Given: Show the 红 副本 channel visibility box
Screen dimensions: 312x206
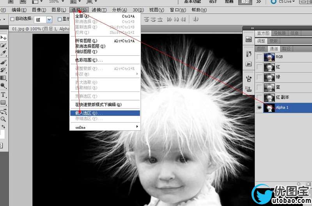Looking at the screenshot, I should [x=259, y=97].
